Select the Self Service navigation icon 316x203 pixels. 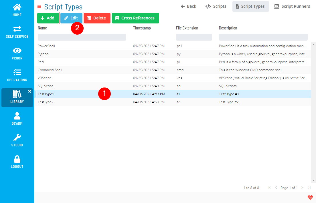17,29
